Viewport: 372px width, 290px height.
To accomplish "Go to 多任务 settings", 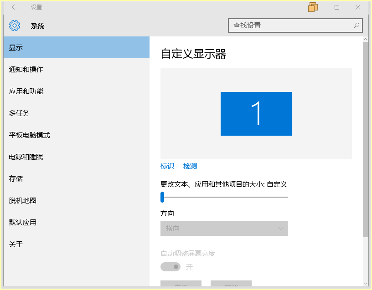I will click(77, 113).
